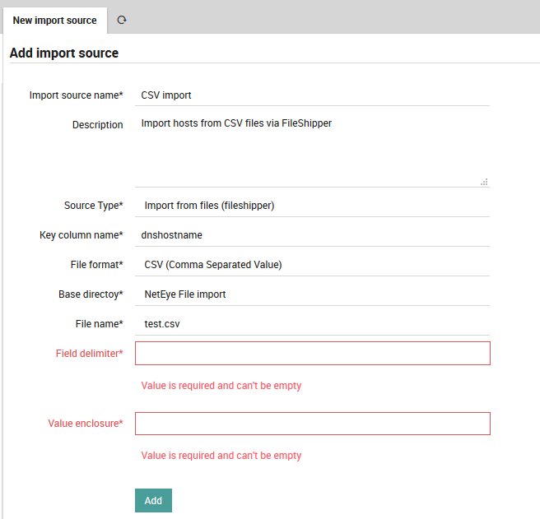
Task: Grab the Description textarea resize handle
Action: coord(484,182)
